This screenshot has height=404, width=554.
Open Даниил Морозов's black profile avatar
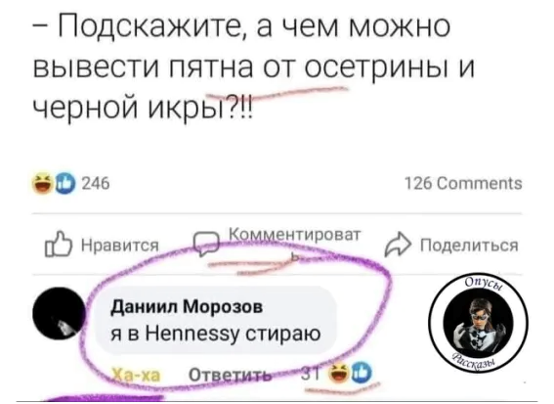[x=60, y=314]
